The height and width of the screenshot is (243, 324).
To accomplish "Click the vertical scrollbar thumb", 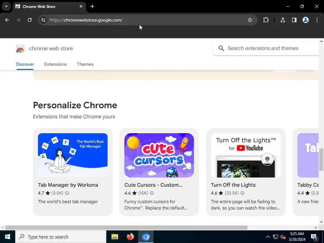I will tap(321, 159).
